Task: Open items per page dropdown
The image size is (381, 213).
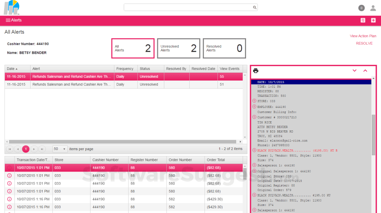Action: click(x=60, y=149)
